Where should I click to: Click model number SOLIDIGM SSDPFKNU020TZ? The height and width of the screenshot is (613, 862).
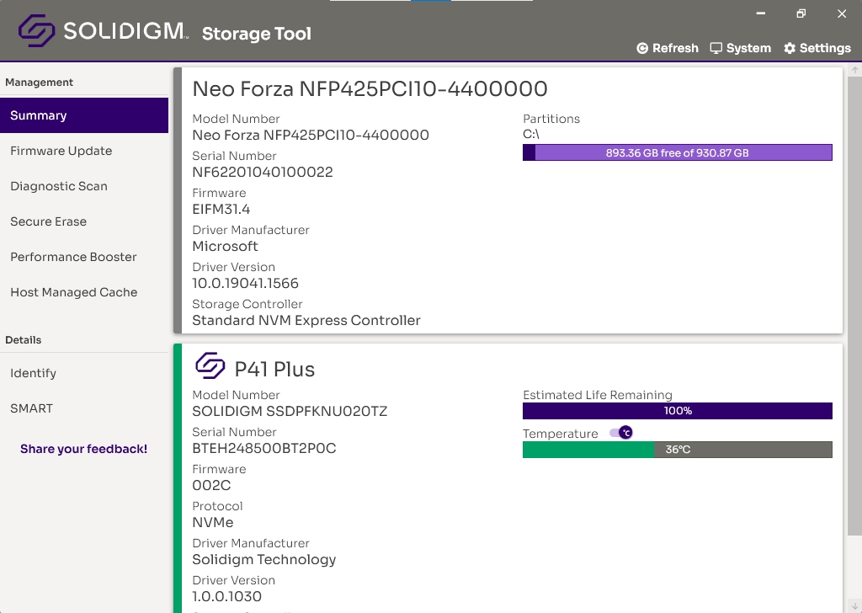[290, 411]
